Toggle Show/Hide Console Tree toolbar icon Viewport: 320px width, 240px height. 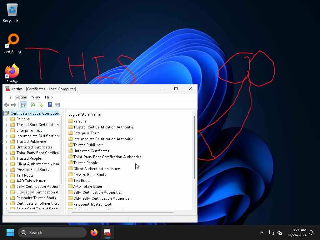(x=24, y=105)
